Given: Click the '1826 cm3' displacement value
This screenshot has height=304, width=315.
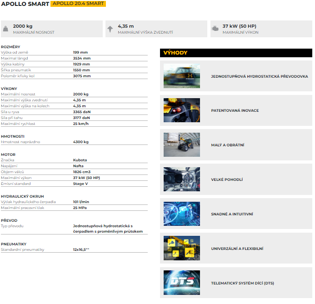Looking at the screenshot, I should pos(82,172).
